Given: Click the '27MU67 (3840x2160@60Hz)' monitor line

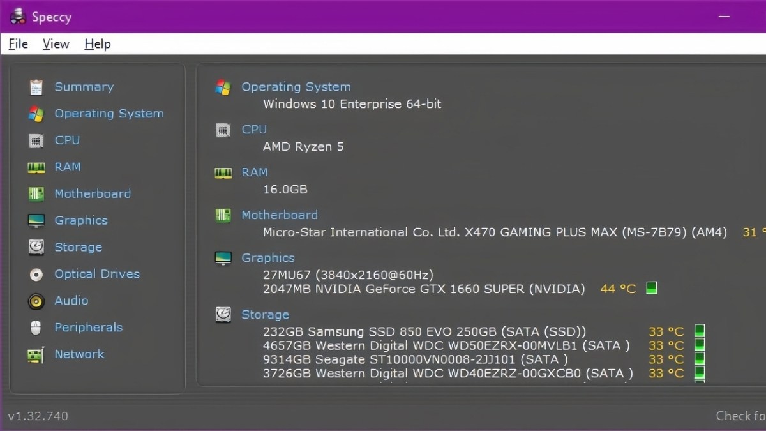Looking at the screenshot, I should click(x=348, y=275).
